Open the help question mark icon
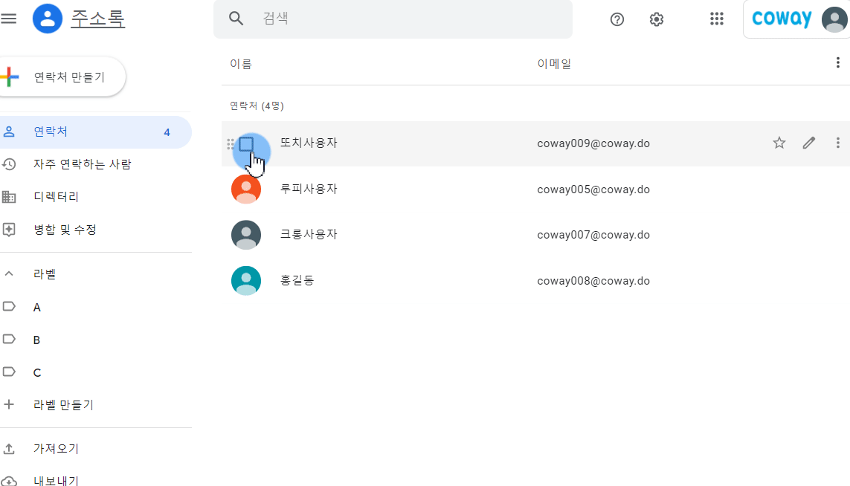This screenshot has width=850, height=486. click(617, 19)
